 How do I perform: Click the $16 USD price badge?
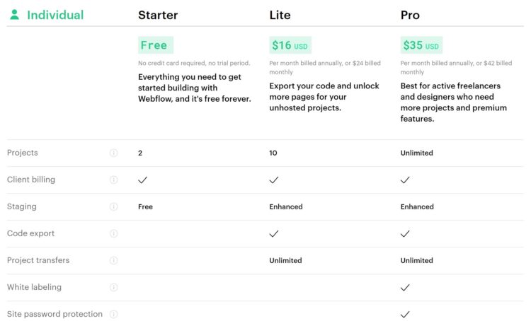290,45
